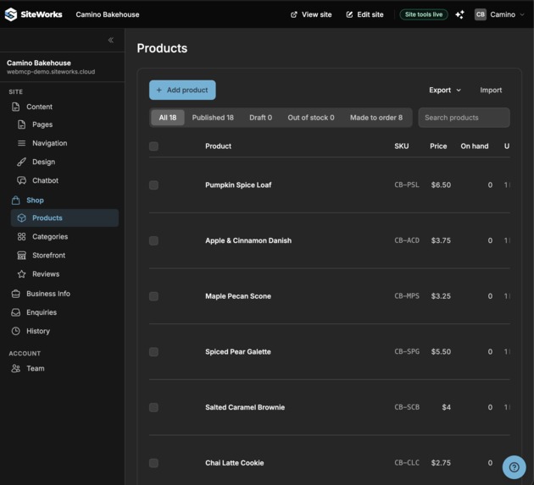Click the webmcp-demo.siteworks.cloud site address
This screenshot has width=534, height=485.
51,72
